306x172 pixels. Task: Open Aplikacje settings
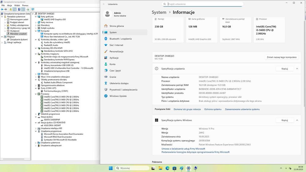[125, 58]
